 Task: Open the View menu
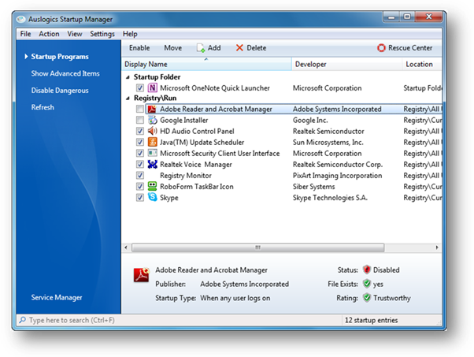[74, 34]
